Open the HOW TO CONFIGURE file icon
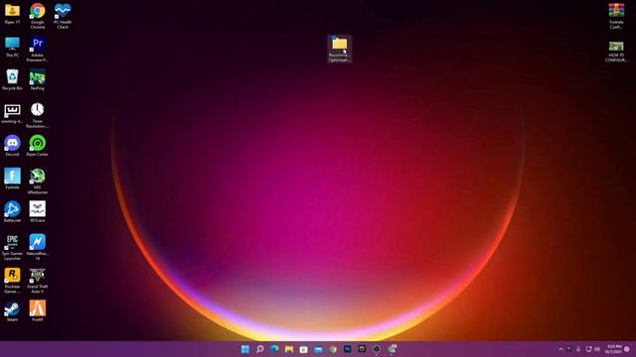The height and width of the screenshot is (357, 636). coord(616,51)
